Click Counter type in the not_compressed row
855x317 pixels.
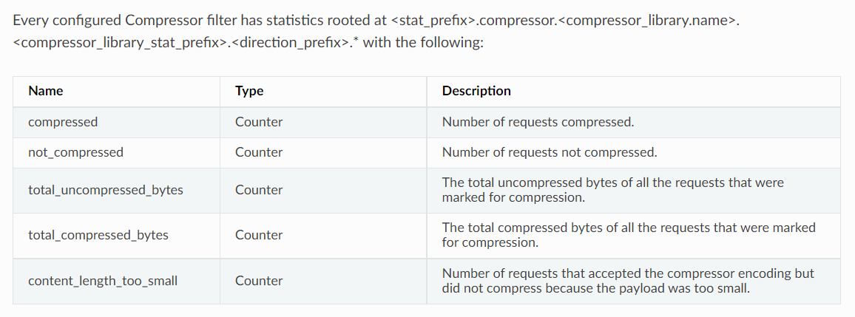pos(259,152)
